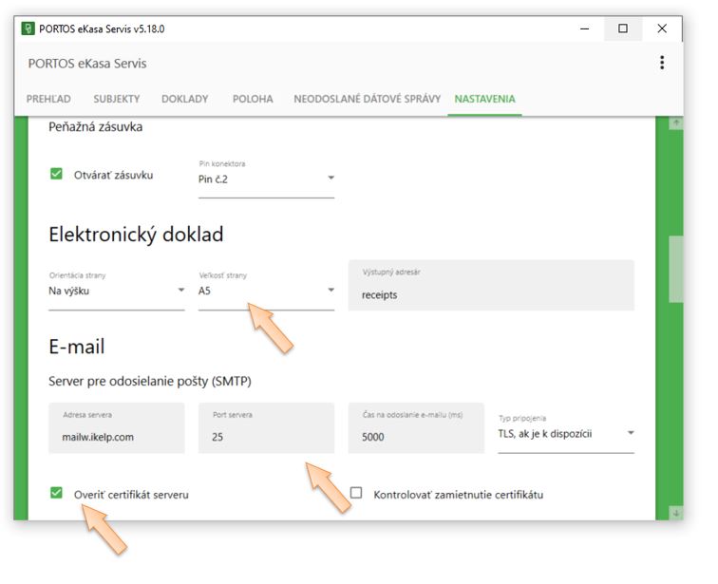Screen dimensions: 718x584
Task: Uncheck the Otvárať zásuvku checkbox
Action: (x=56, y=175)
